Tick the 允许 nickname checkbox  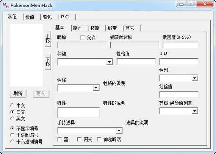pyautogui.click(x=83, y=38)
